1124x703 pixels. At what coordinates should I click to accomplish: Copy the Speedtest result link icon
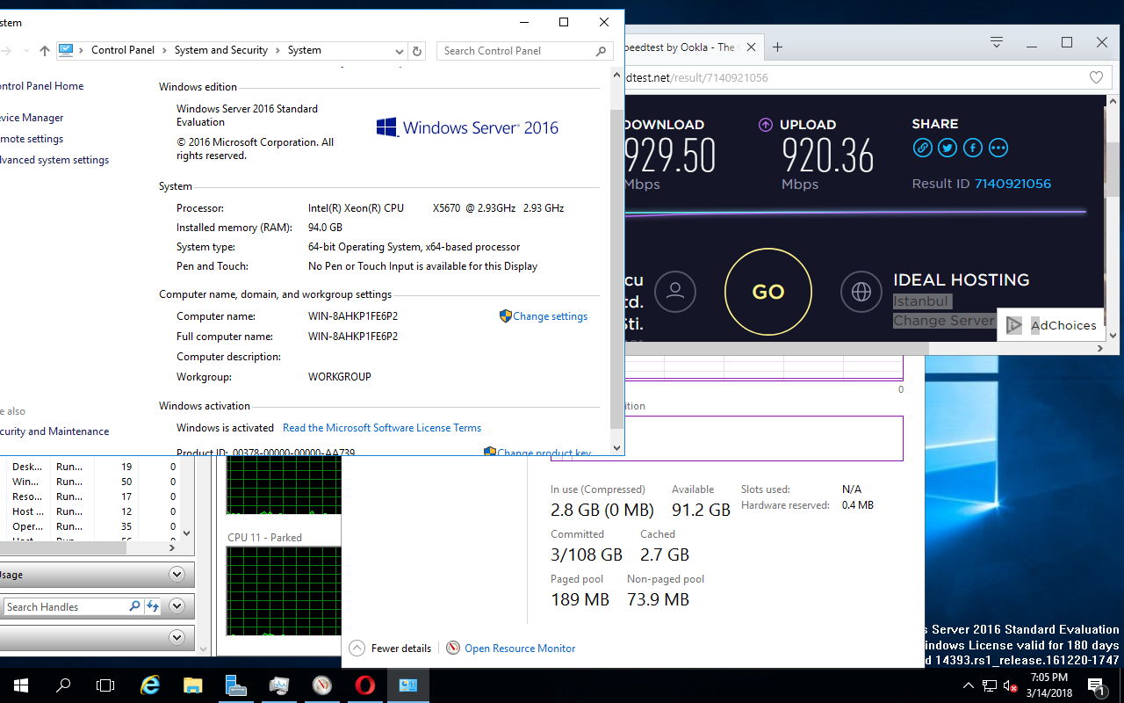point(922,148)
